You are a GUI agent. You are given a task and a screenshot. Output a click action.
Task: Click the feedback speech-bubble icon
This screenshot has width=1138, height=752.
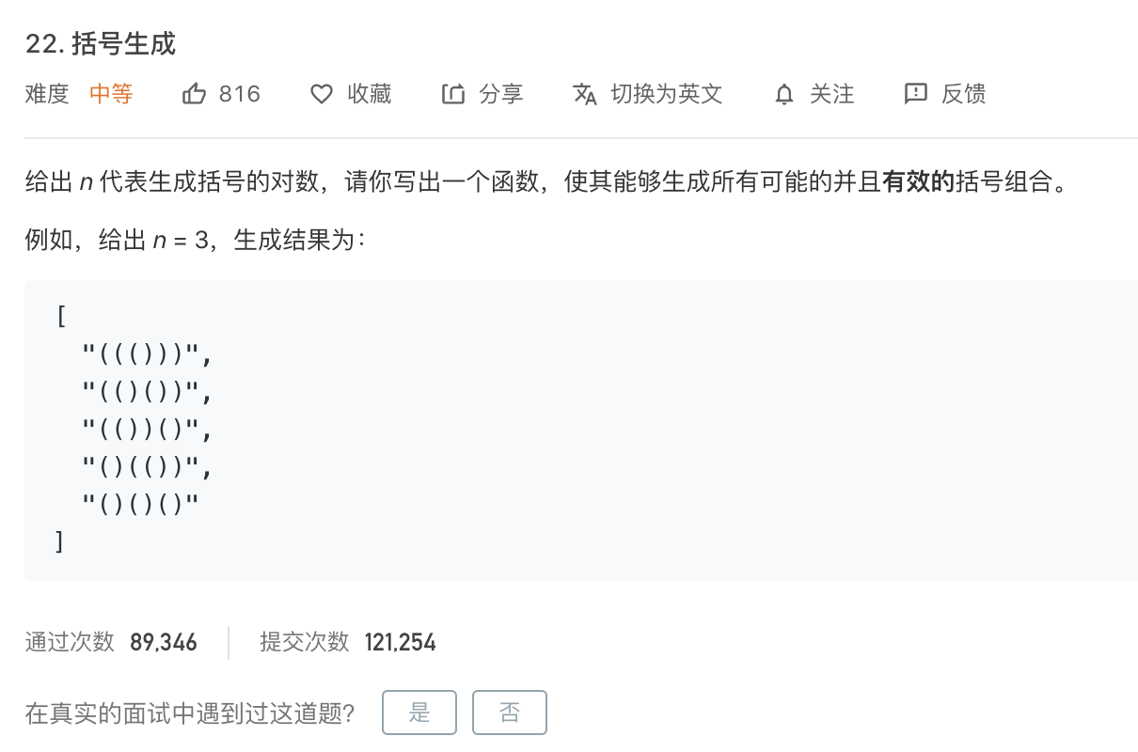tap(915, 94)
